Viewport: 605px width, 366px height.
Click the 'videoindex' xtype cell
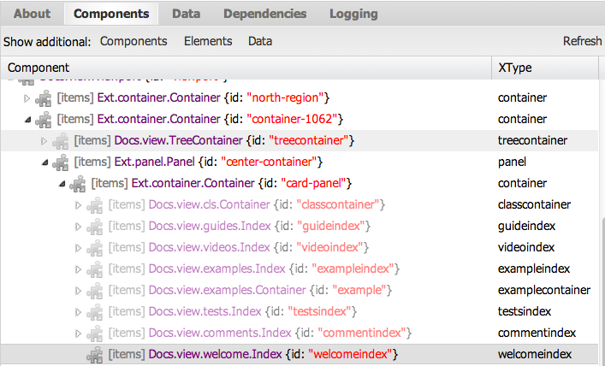[526, 248]
